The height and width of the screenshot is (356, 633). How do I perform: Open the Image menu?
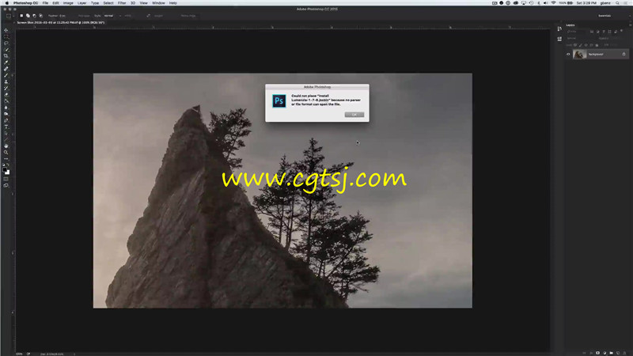coord(68,3)
